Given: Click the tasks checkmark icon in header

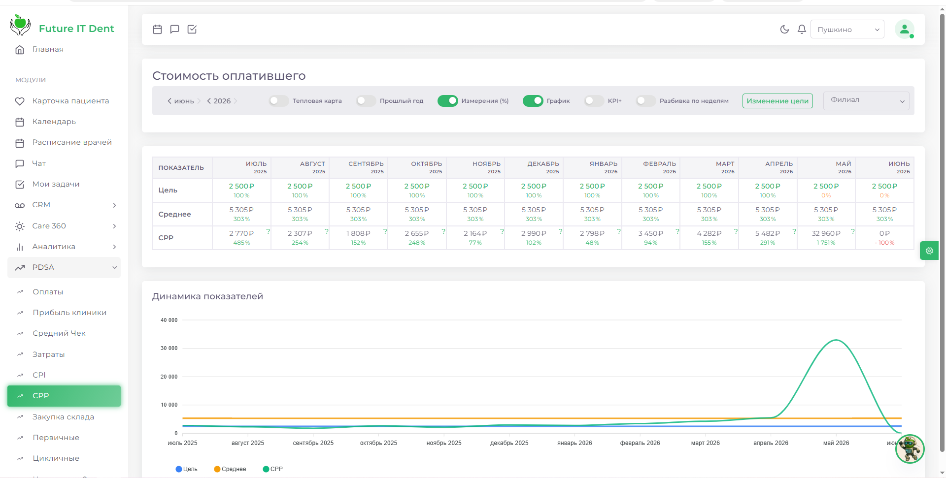Looking at the screenshot, I should [192, 30].
